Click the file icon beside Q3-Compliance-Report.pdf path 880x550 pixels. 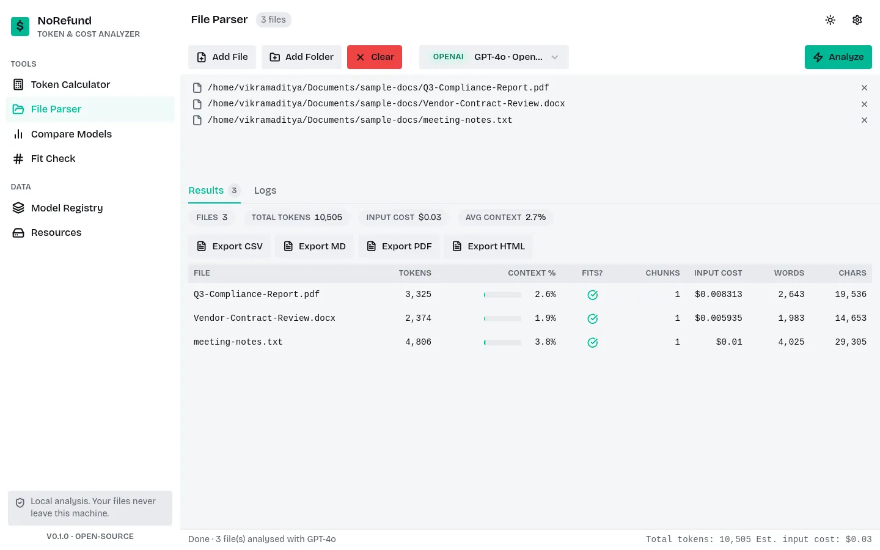click(x=197, y=88)
